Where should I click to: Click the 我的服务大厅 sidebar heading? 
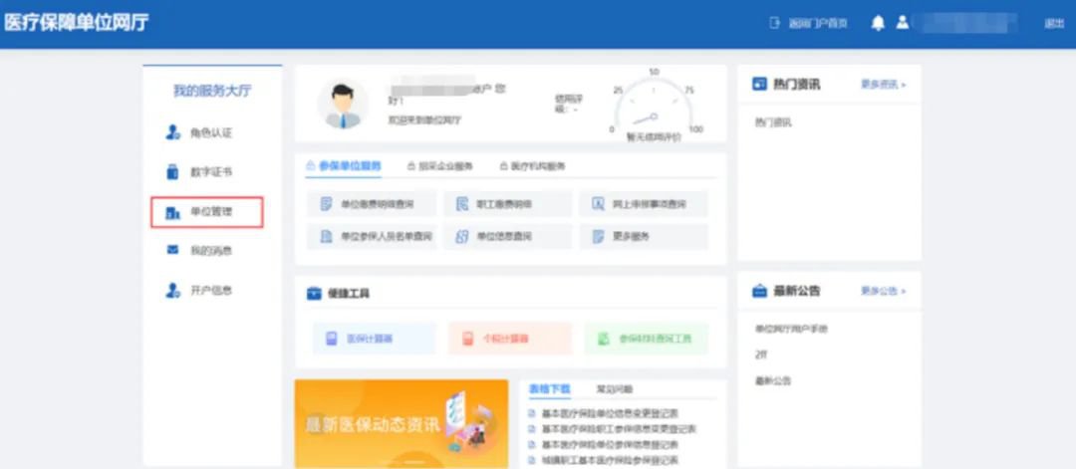(x=212, y=92)
